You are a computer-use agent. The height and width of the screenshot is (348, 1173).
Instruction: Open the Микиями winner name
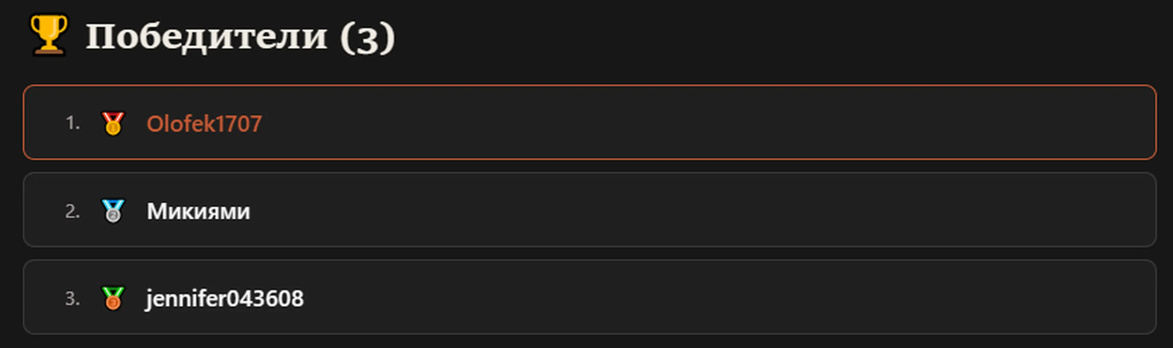(x=198, y=212)
